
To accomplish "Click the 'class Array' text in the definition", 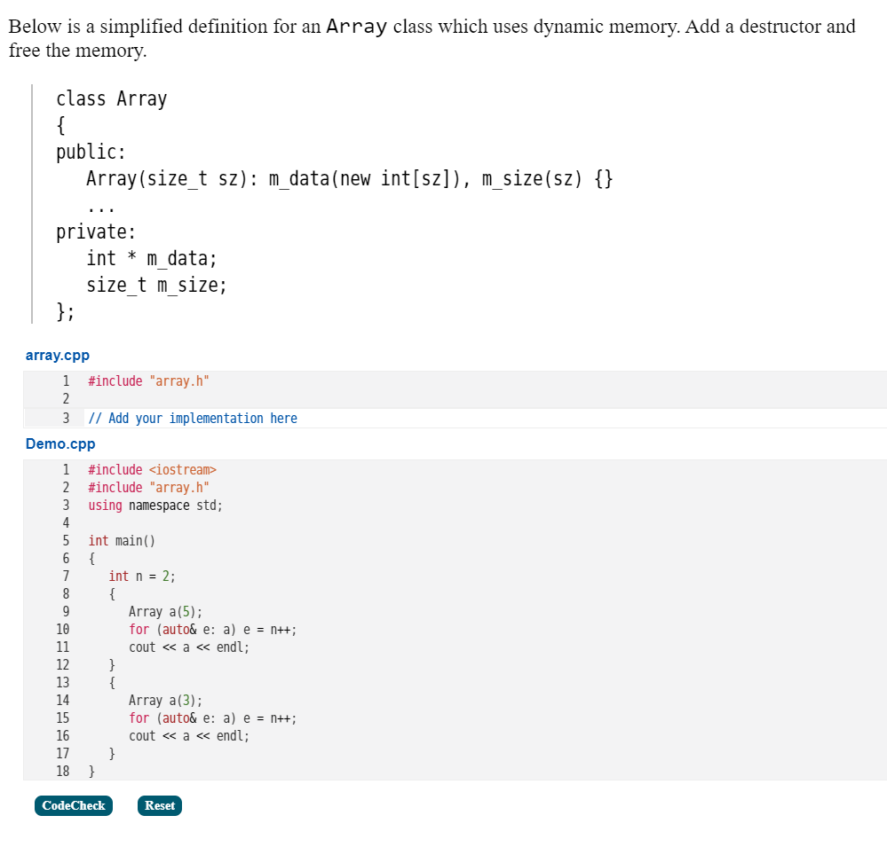I will pos(112,98).
